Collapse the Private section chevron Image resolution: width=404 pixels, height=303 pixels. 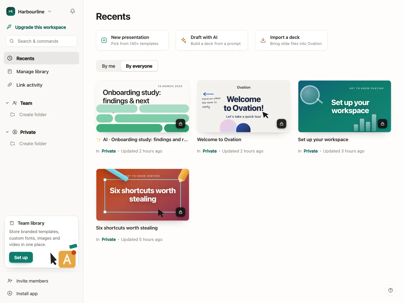[7, 132]
